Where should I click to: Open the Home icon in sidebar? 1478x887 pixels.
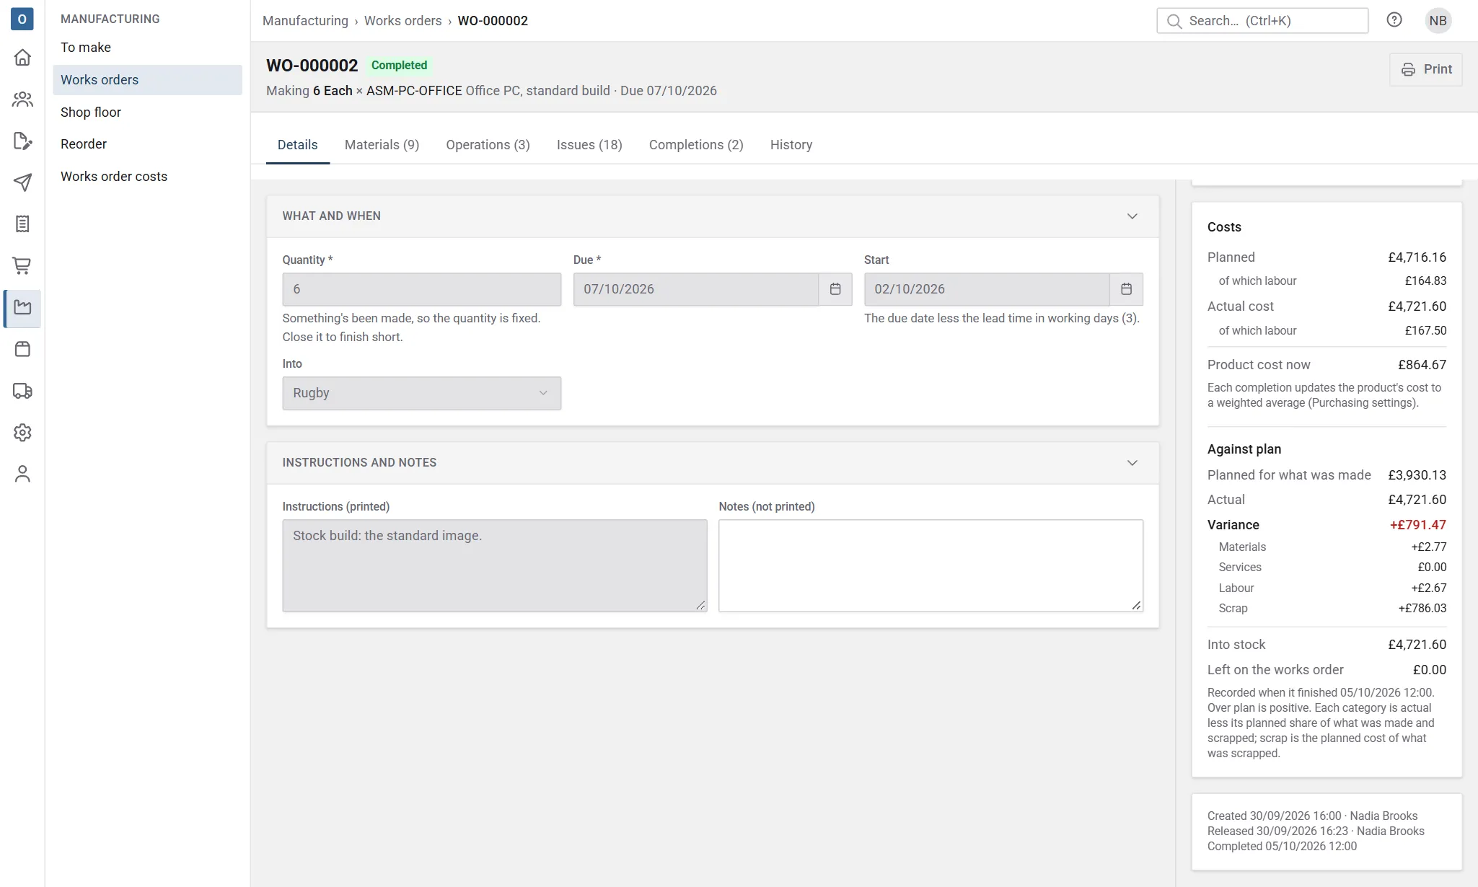tap(22, 57)
